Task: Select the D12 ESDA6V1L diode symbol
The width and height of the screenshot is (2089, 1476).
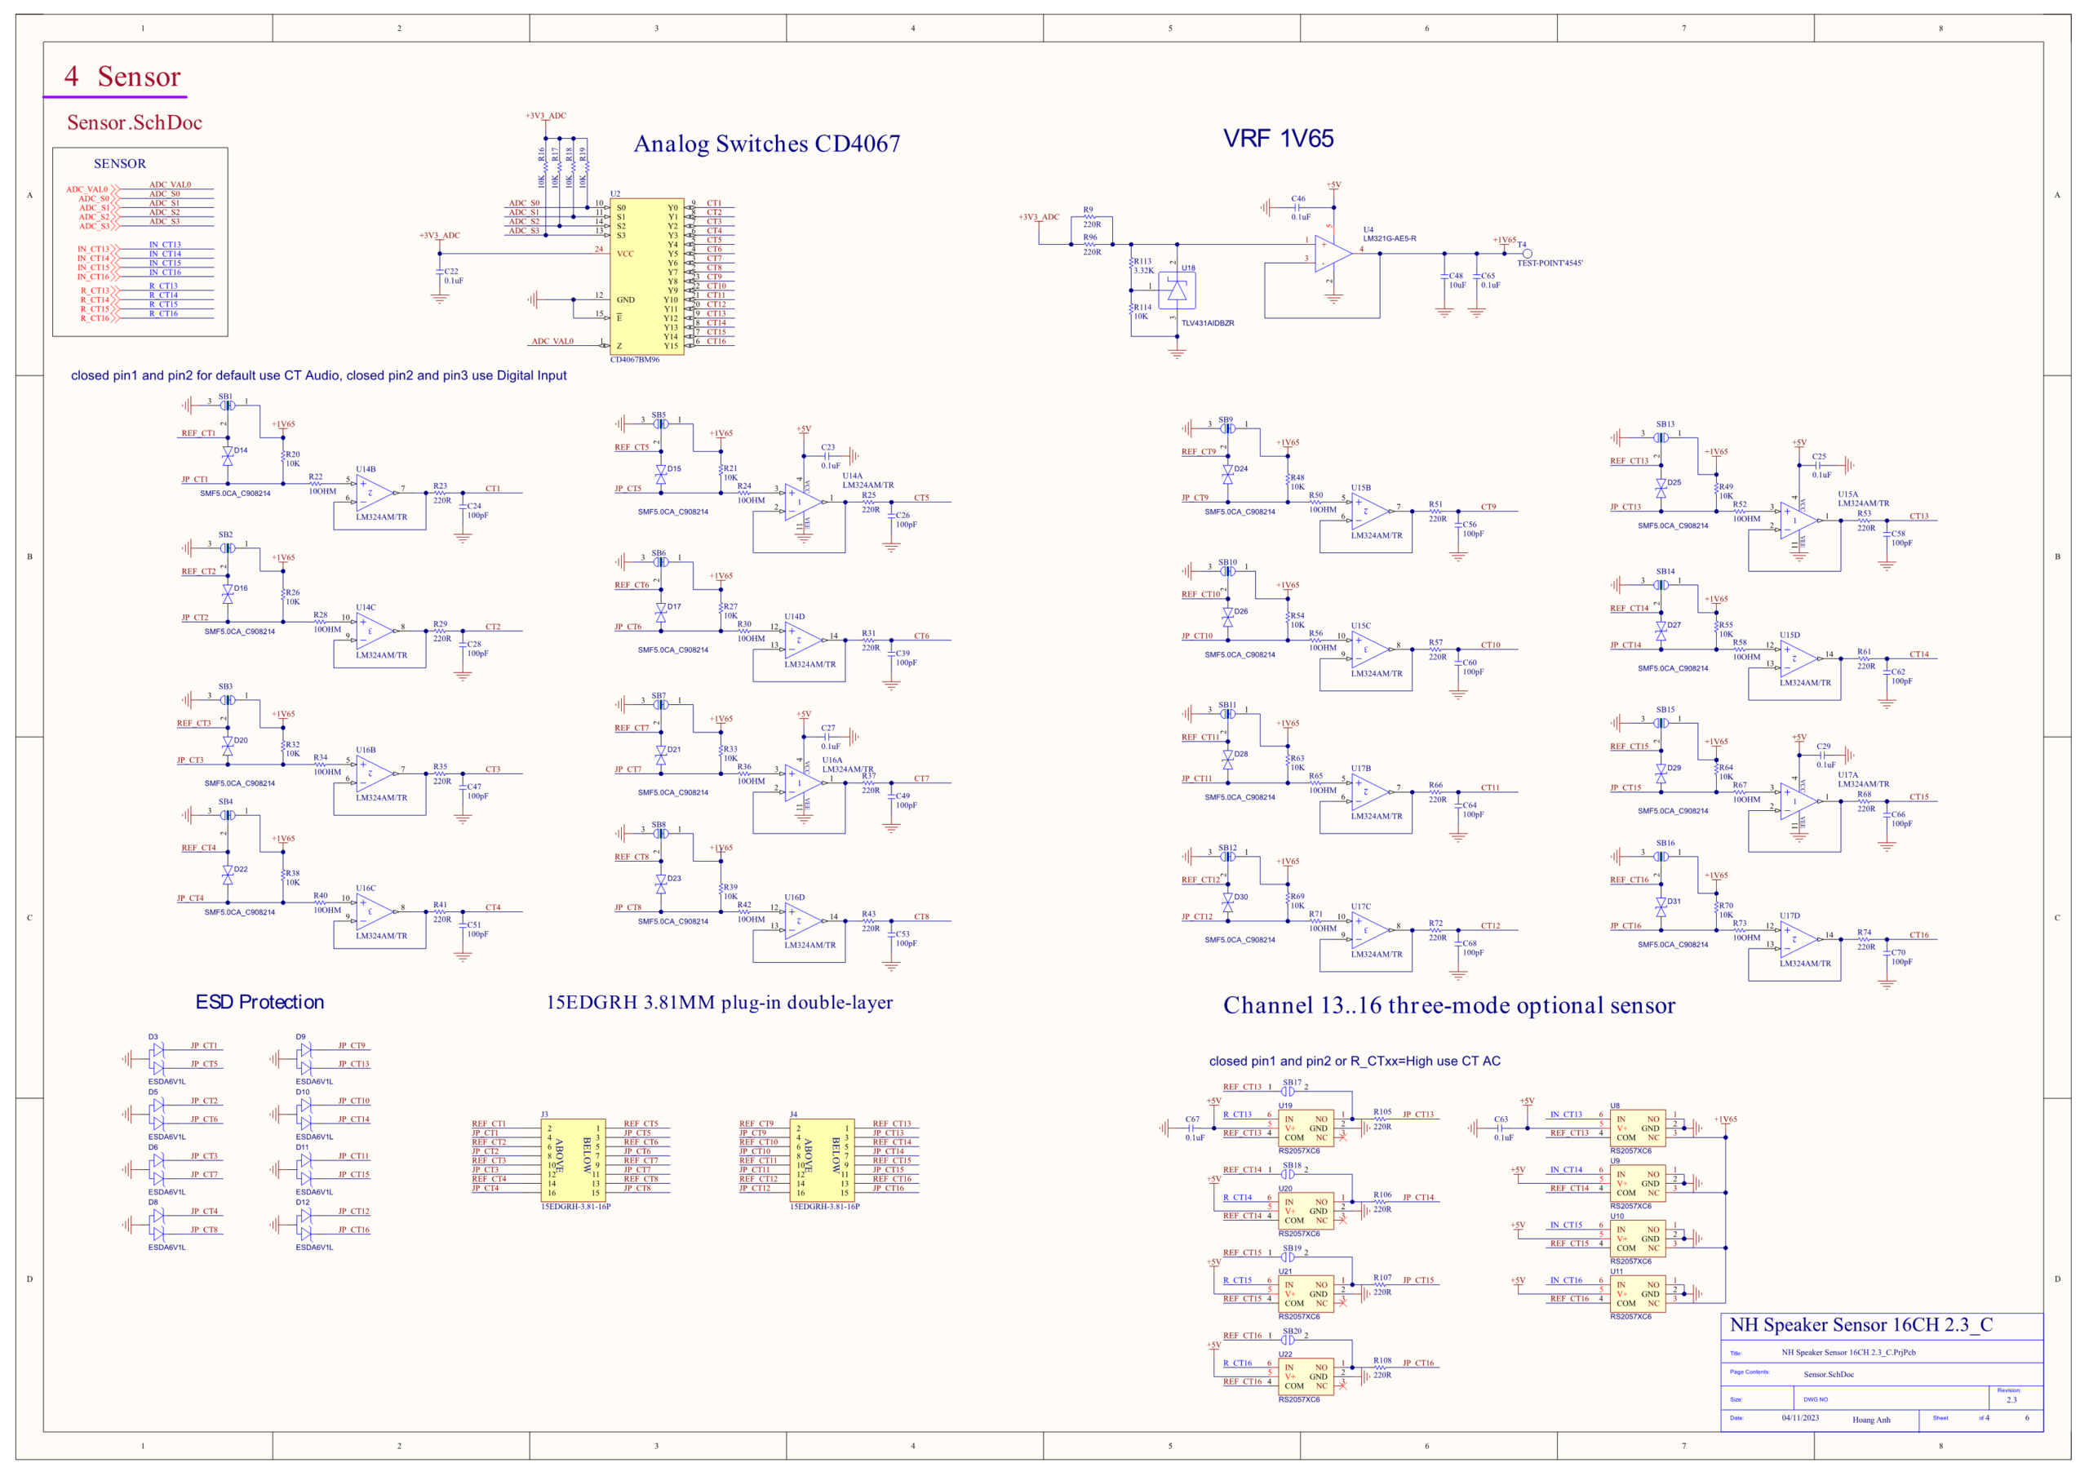Action: [304, 1225]
